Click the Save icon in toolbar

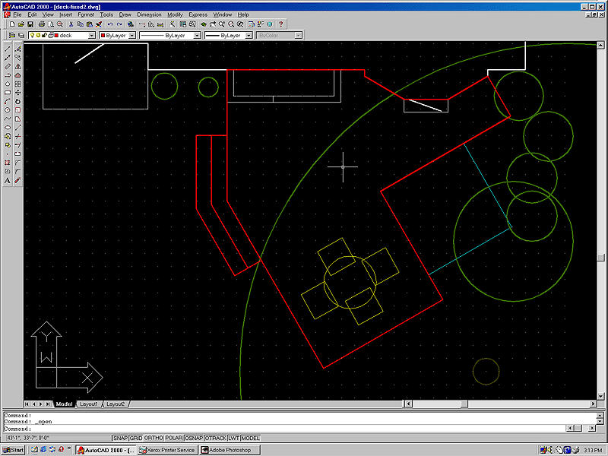click(x=30, y=24)
